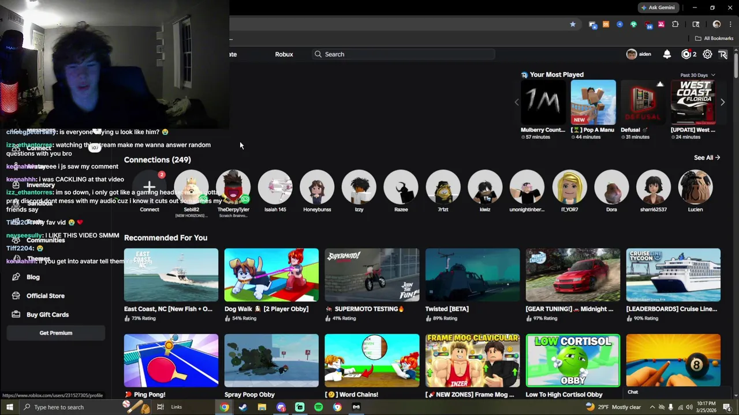Open Windows Start menu
The width and height of the screenshot is (739, 415).
click(x=9, y=407)
